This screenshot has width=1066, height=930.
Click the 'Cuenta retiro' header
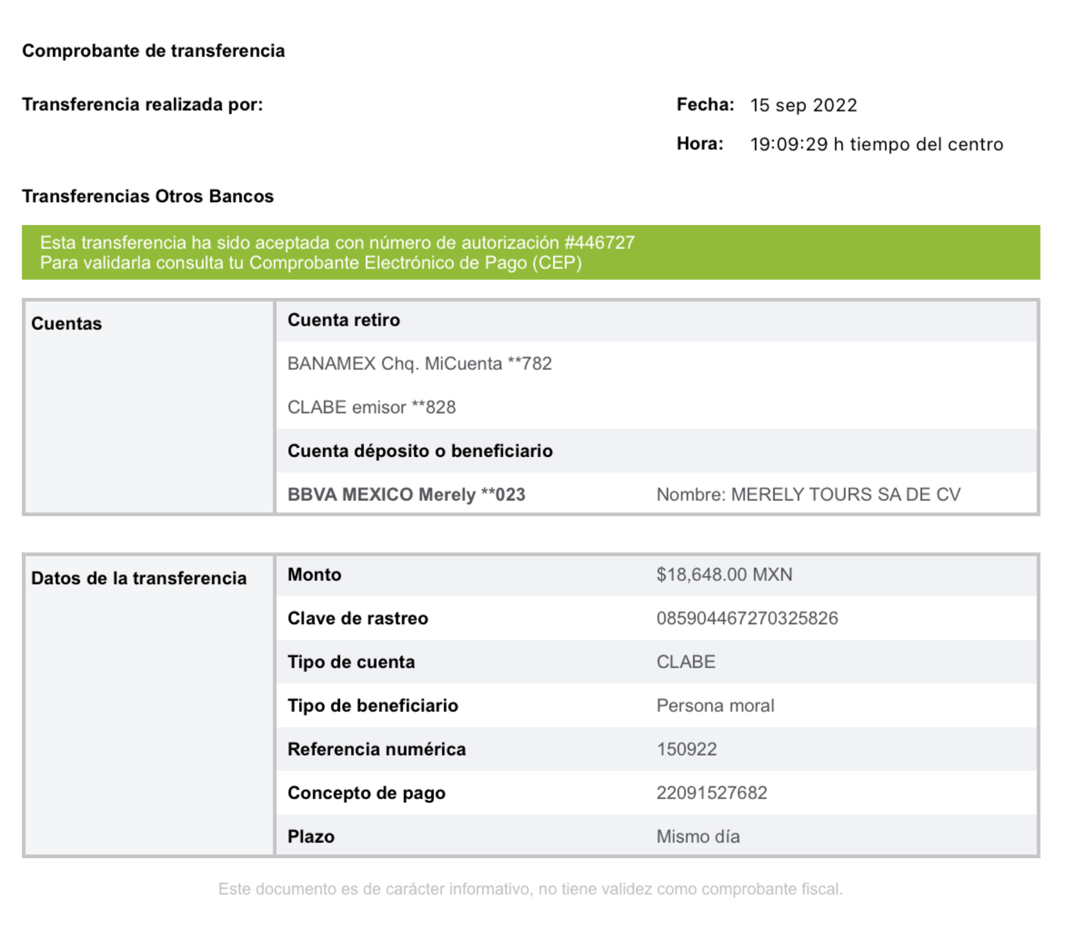pos(344,320)
